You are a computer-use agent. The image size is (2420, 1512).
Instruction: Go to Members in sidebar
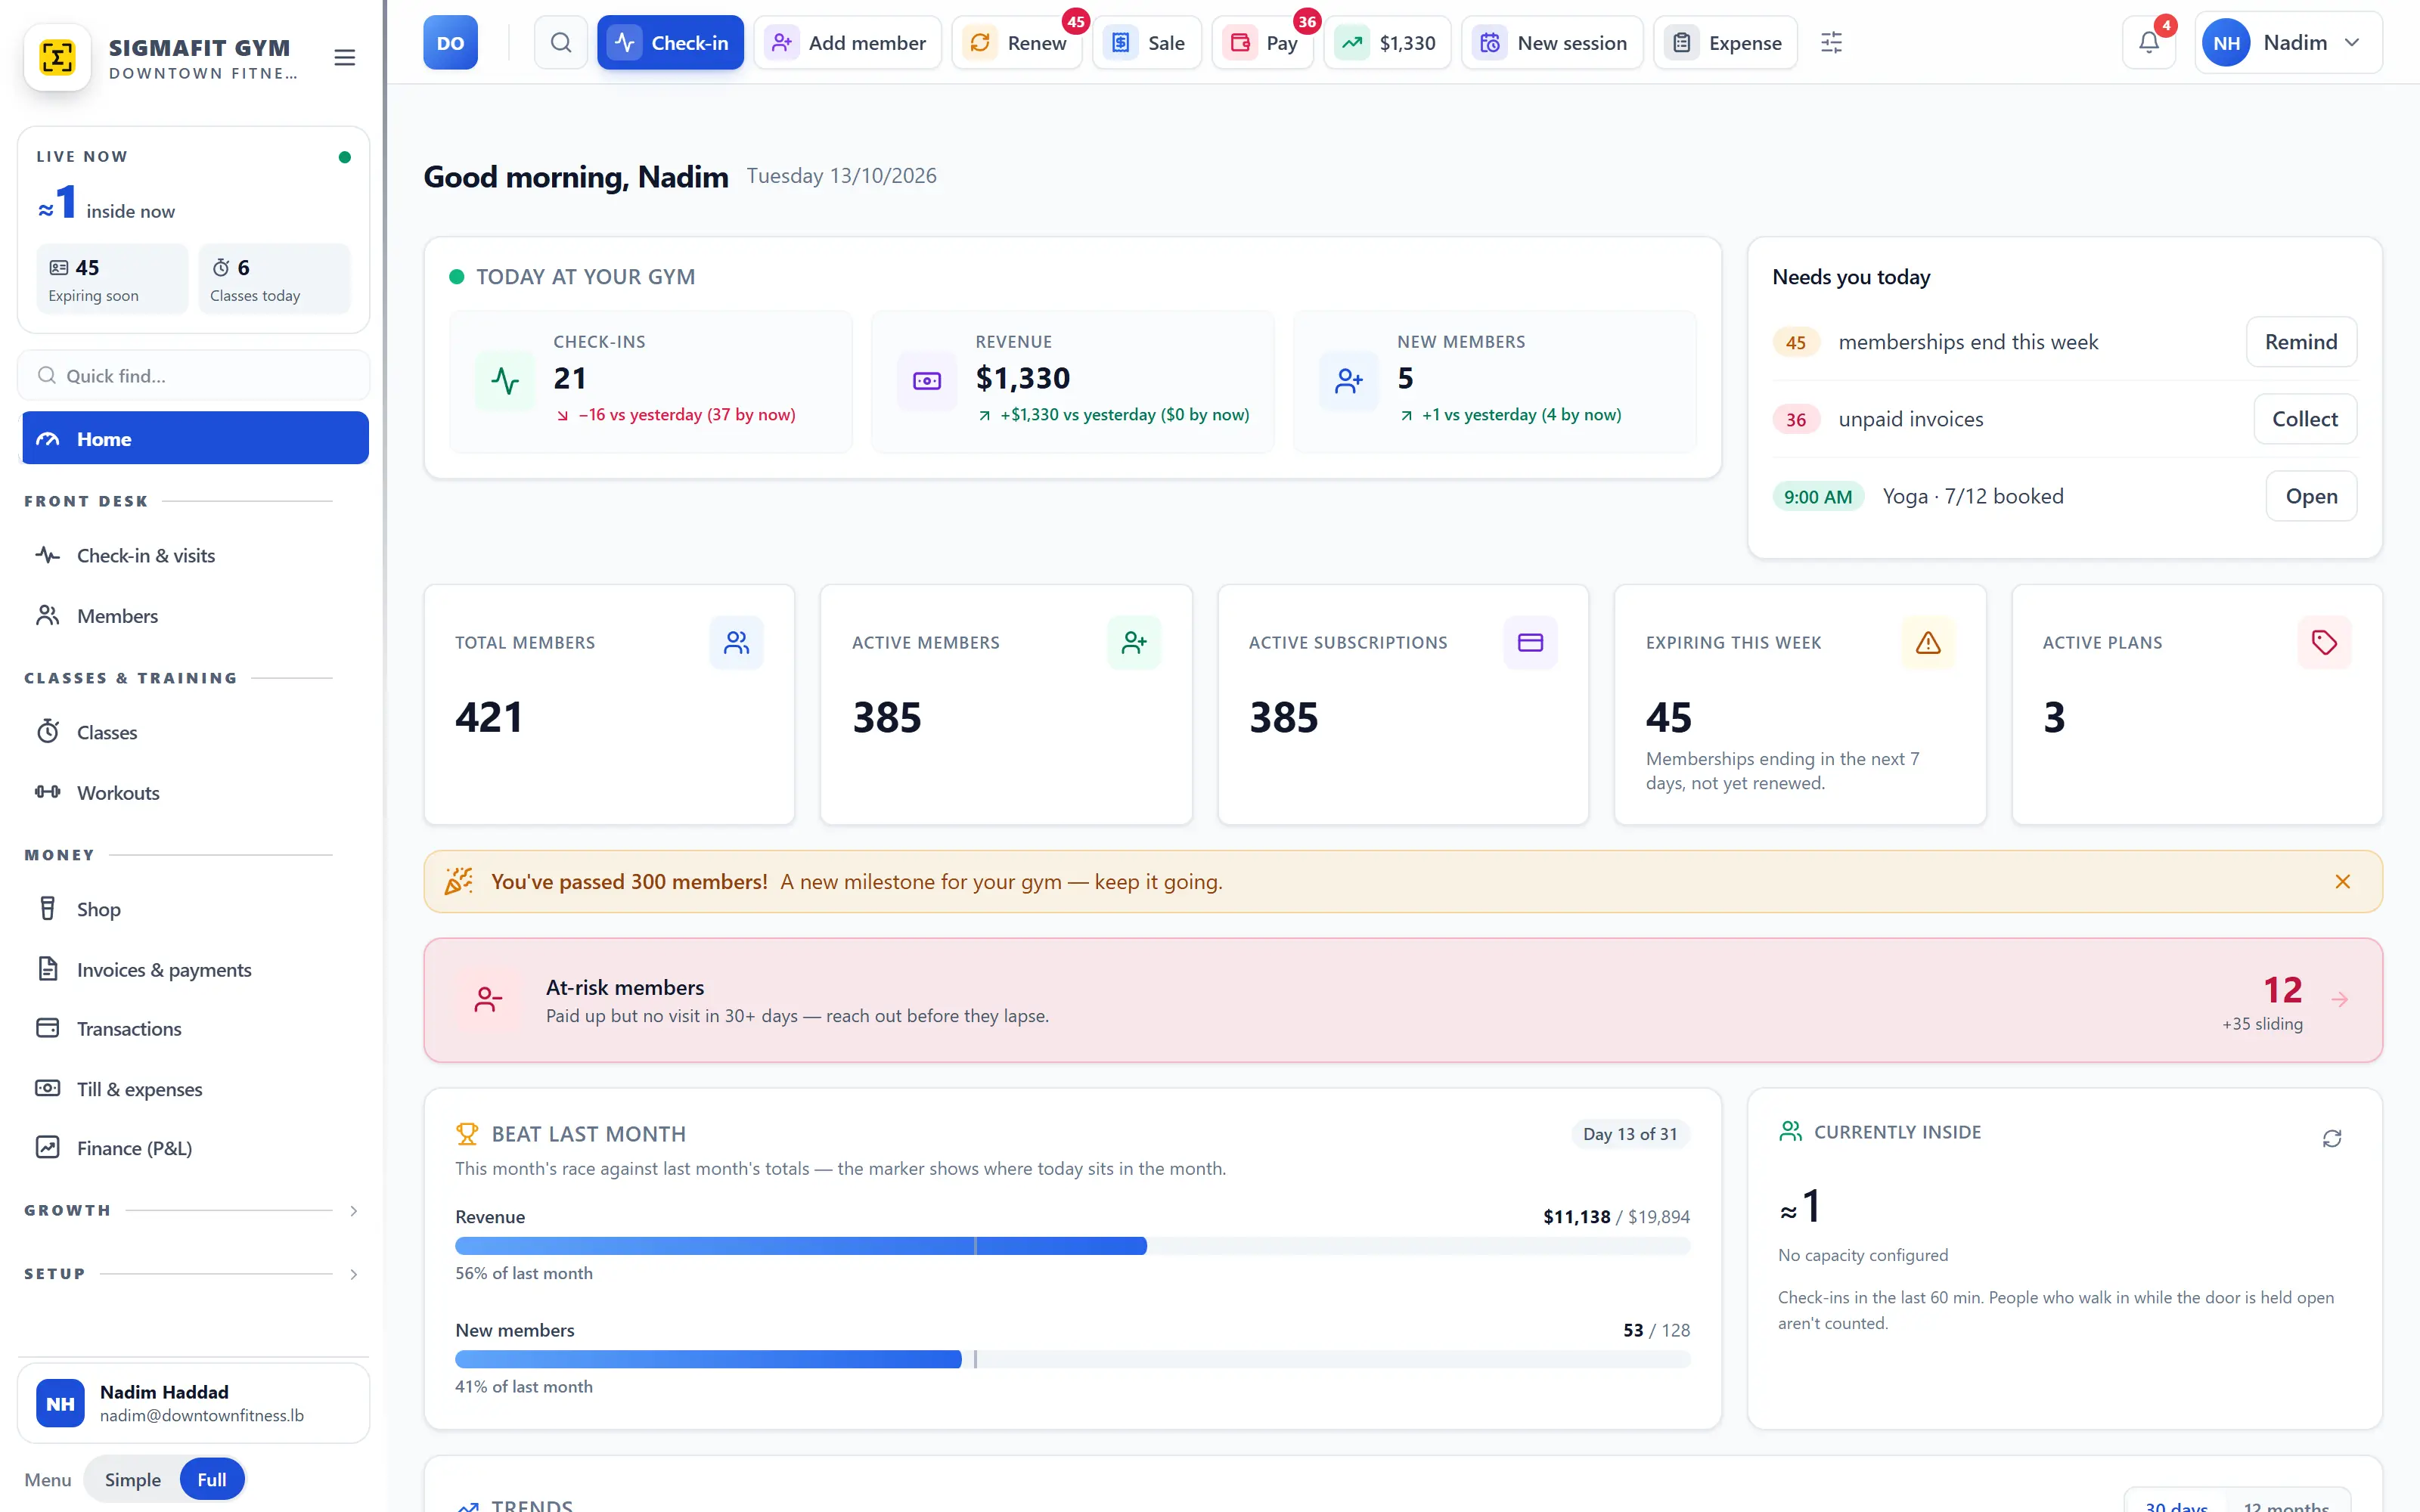pos(195,616)
